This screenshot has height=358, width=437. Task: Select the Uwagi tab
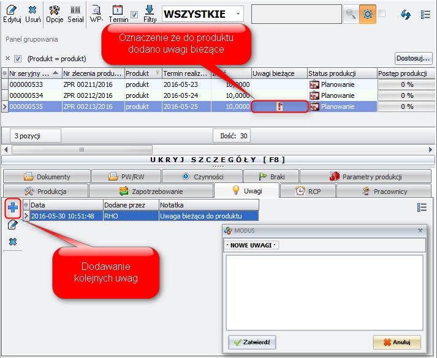pyautogui.click(x=246, y=190)
